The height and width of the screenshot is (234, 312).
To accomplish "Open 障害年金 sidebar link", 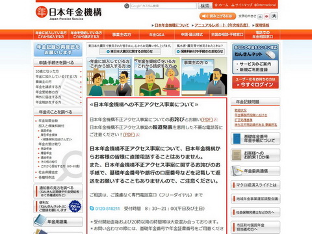I will coord(46,153).
